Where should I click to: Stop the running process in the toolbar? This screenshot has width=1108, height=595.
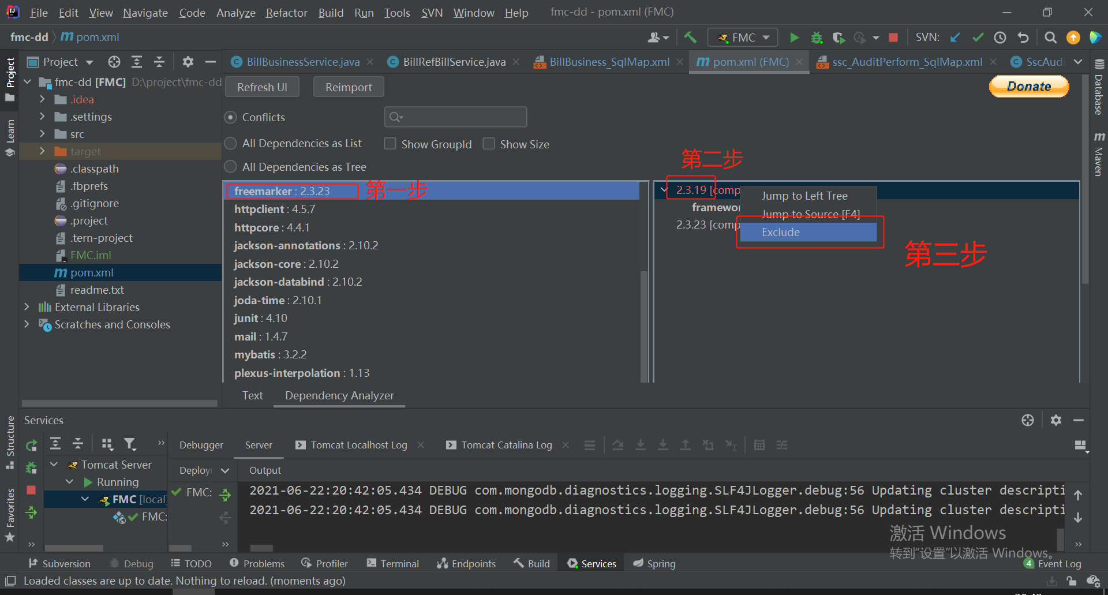point(893,38)
